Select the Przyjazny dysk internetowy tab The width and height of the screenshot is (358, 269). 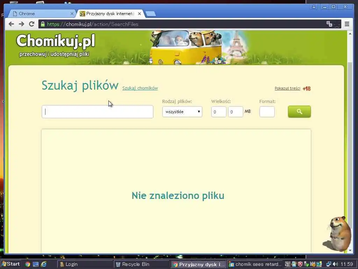(x=110, y=14)
